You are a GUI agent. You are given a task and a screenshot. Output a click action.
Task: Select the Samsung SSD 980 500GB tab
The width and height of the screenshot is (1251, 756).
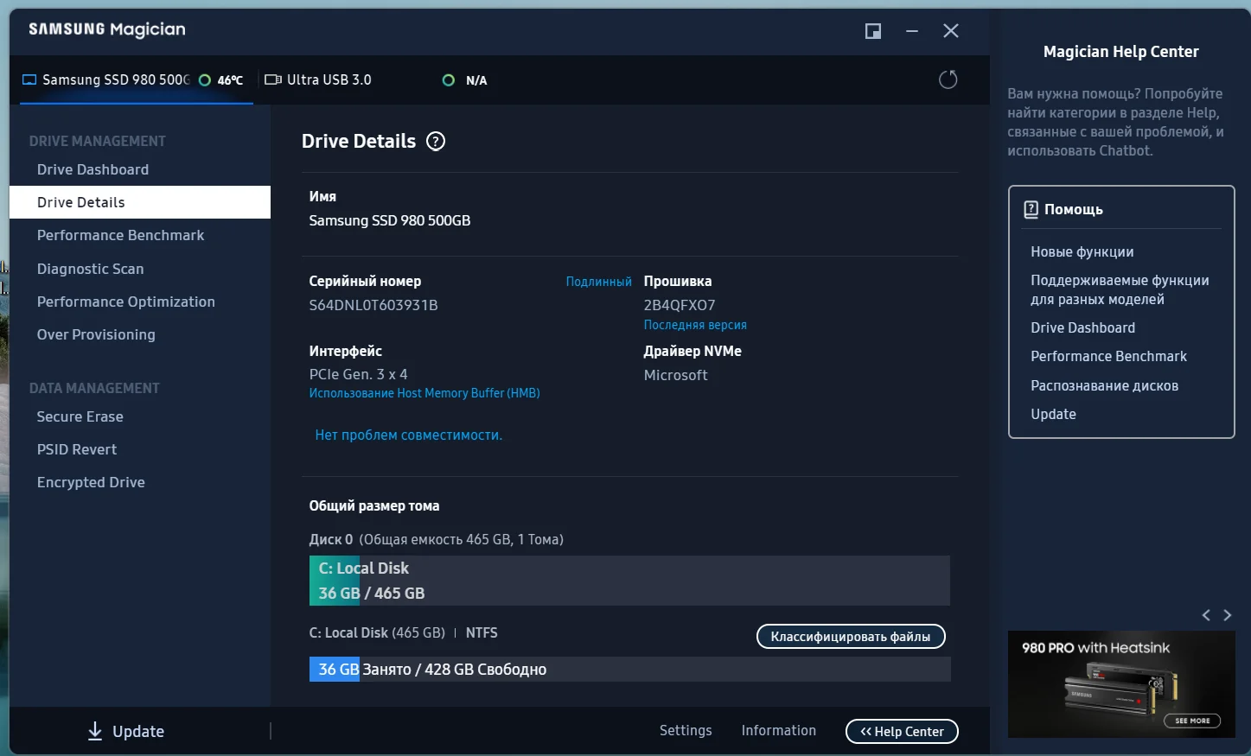137,79
